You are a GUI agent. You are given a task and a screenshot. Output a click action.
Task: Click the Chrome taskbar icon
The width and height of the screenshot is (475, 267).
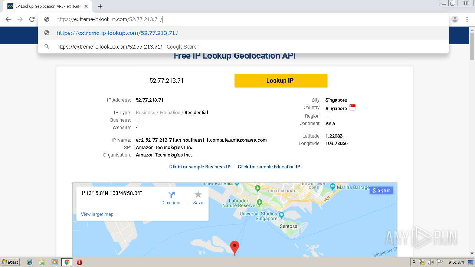[67, 262]
